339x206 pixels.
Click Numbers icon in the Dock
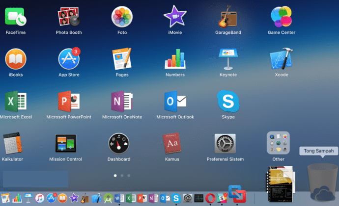17,198
